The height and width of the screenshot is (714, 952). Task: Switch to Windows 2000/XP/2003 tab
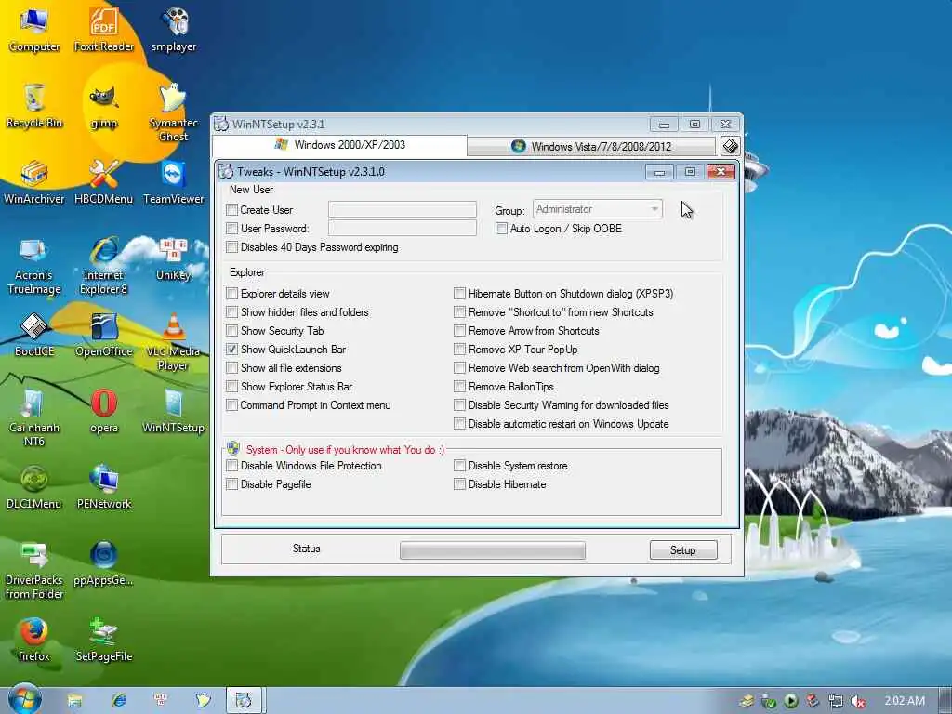tap(340, 145)
